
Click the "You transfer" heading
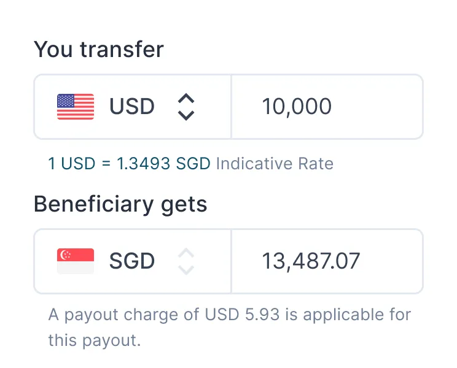coord(99,49)
